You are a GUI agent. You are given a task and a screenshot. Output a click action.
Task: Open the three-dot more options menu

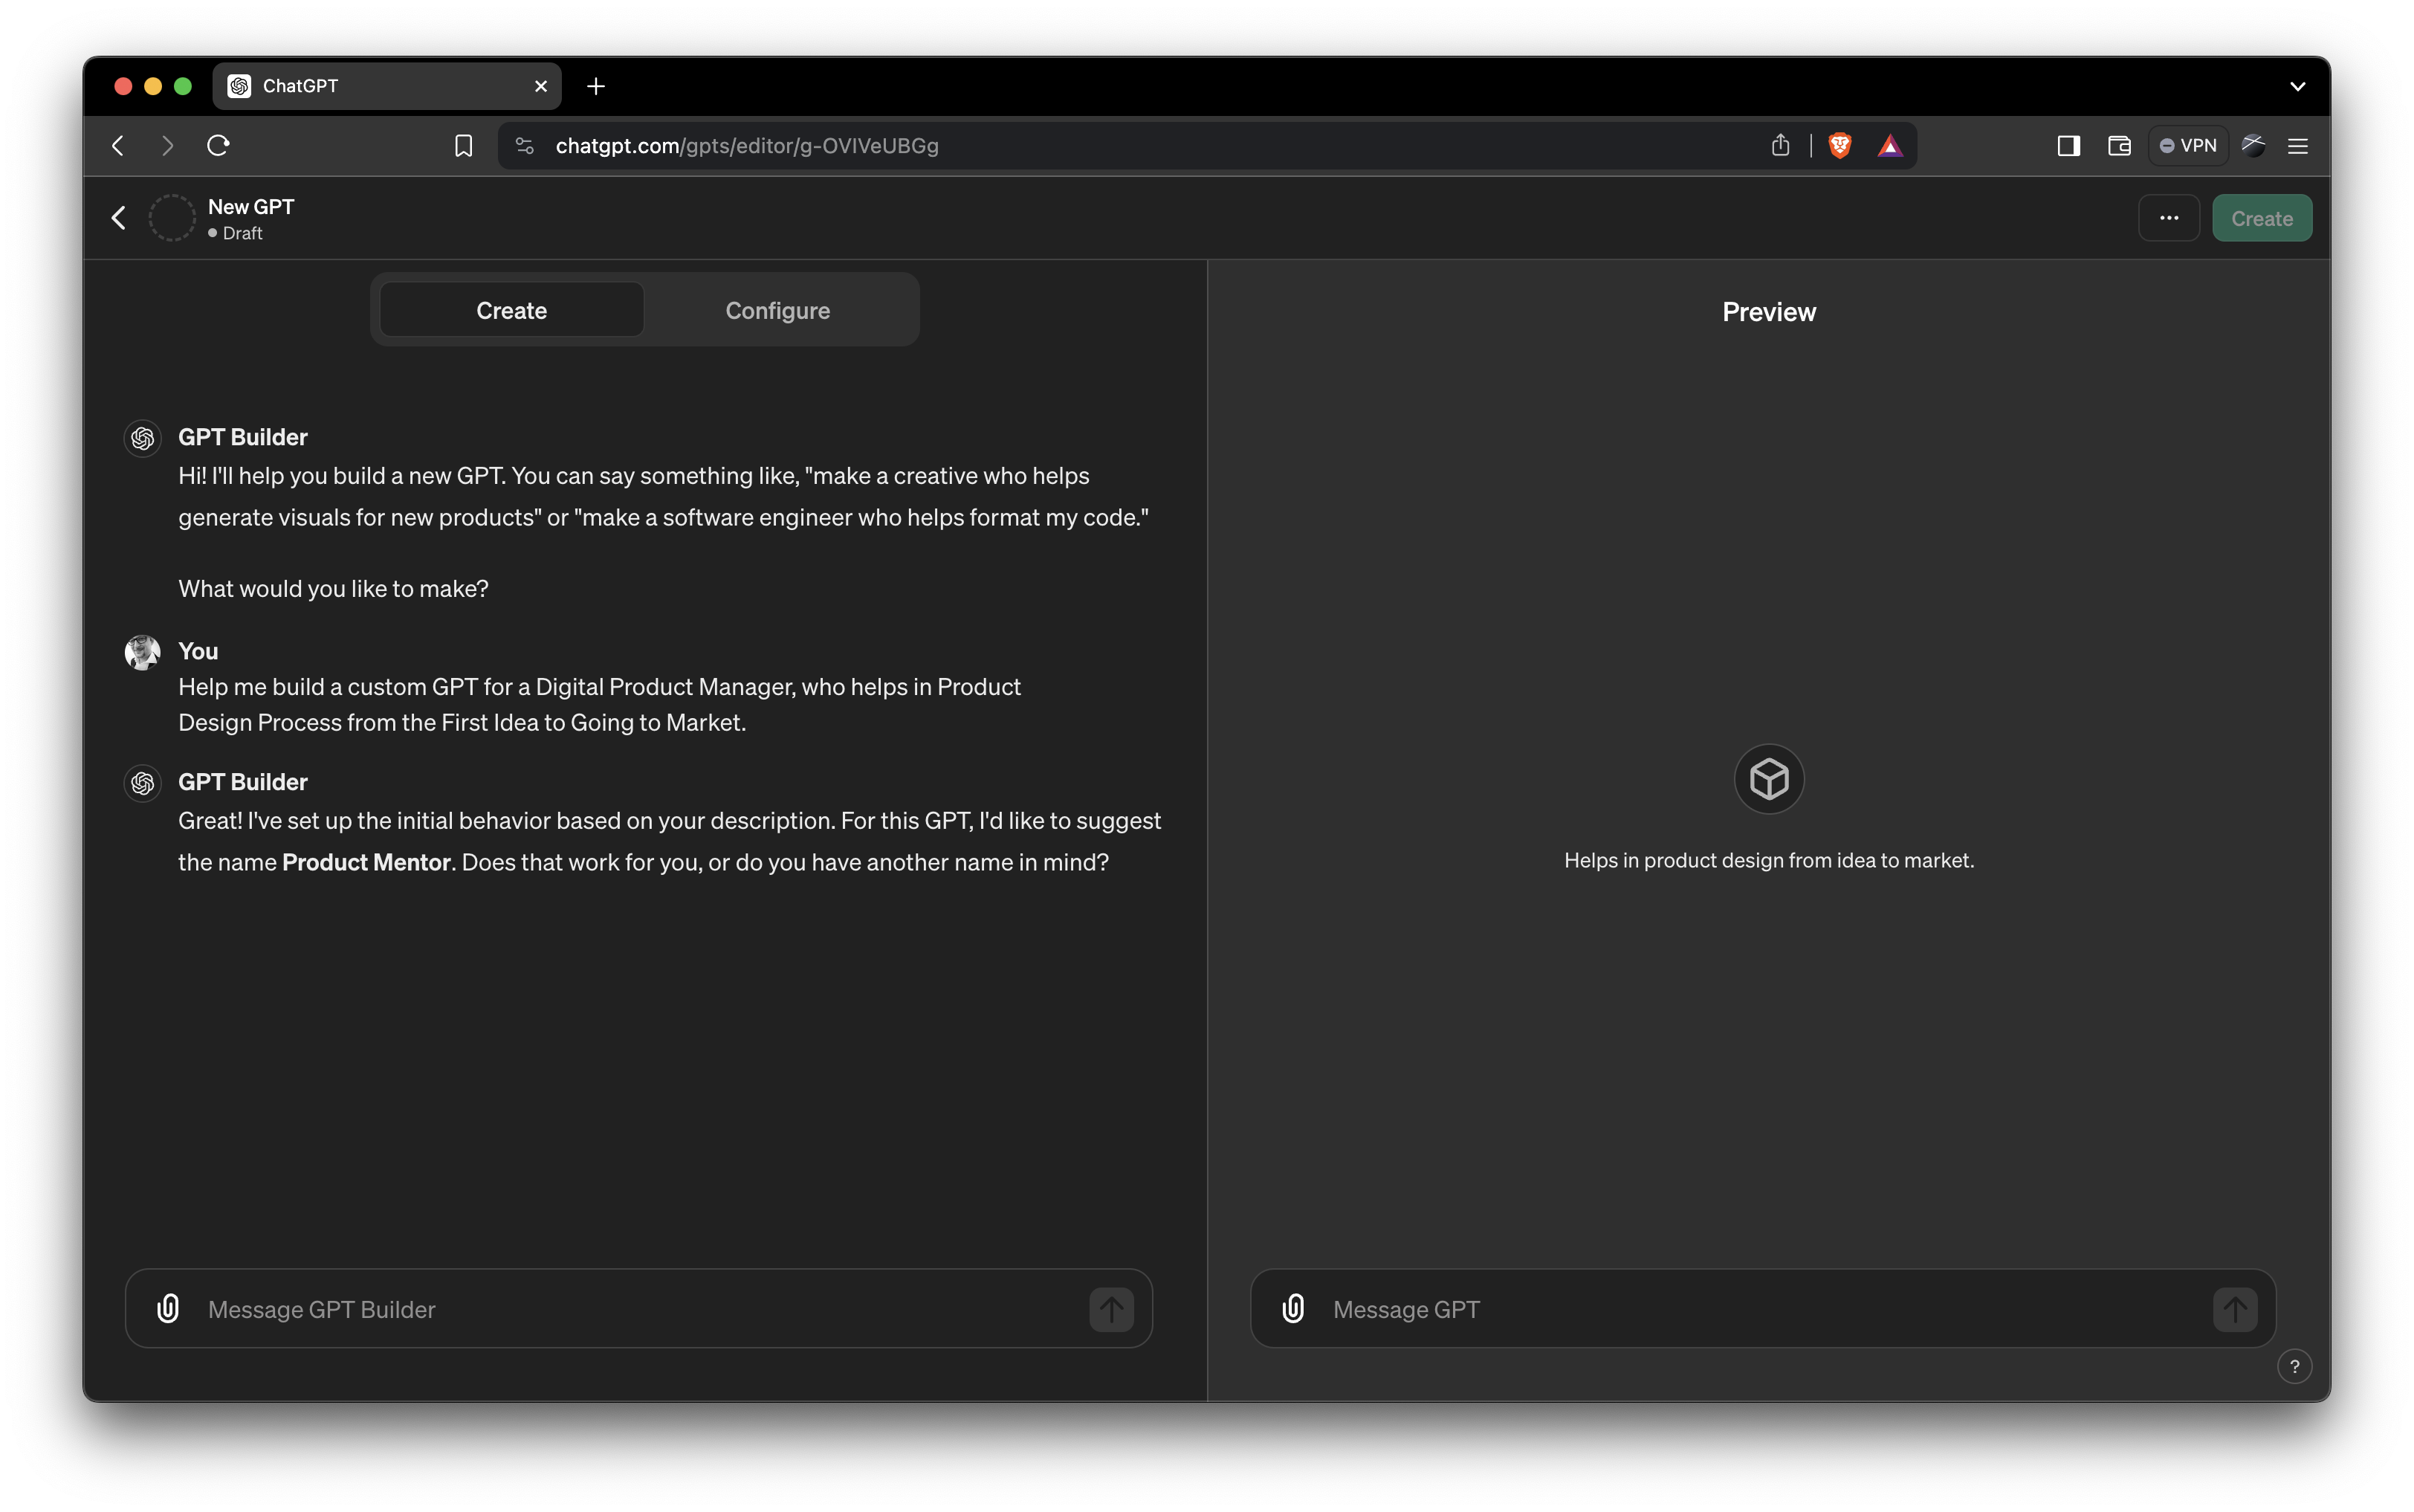coord(2168,218)
